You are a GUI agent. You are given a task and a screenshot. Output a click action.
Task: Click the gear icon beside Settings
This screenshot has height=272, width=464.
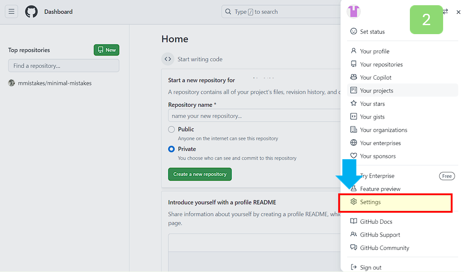354,202
